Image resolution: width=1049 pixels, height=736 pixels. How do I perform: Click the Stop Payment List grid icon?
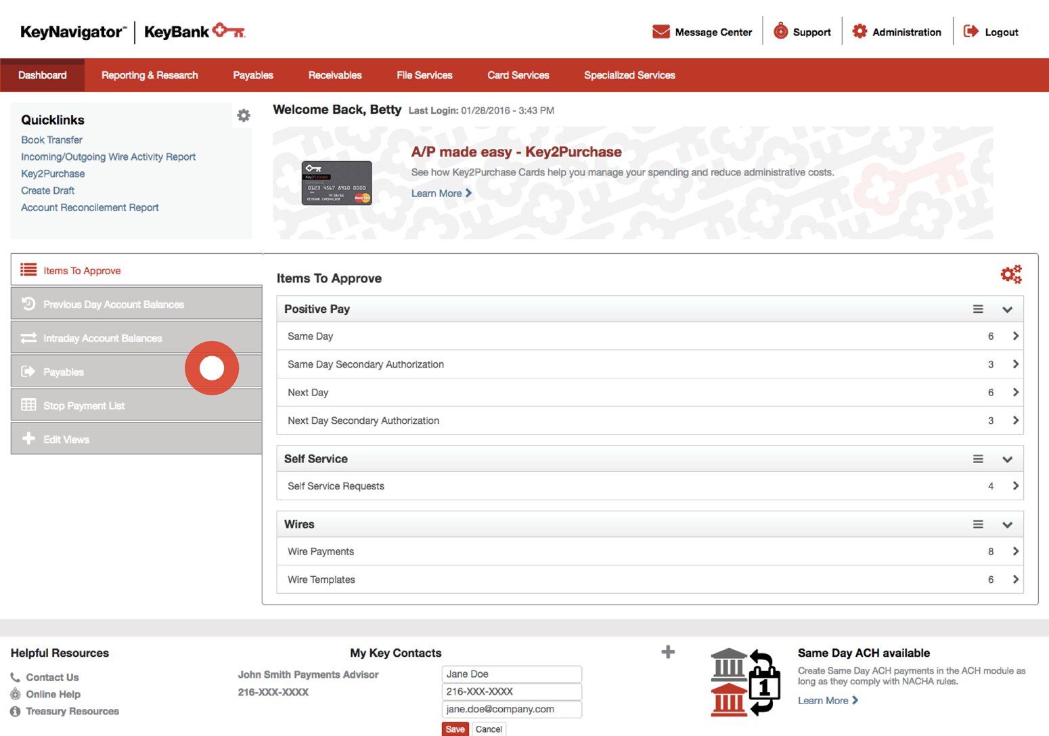click(28, 405)
